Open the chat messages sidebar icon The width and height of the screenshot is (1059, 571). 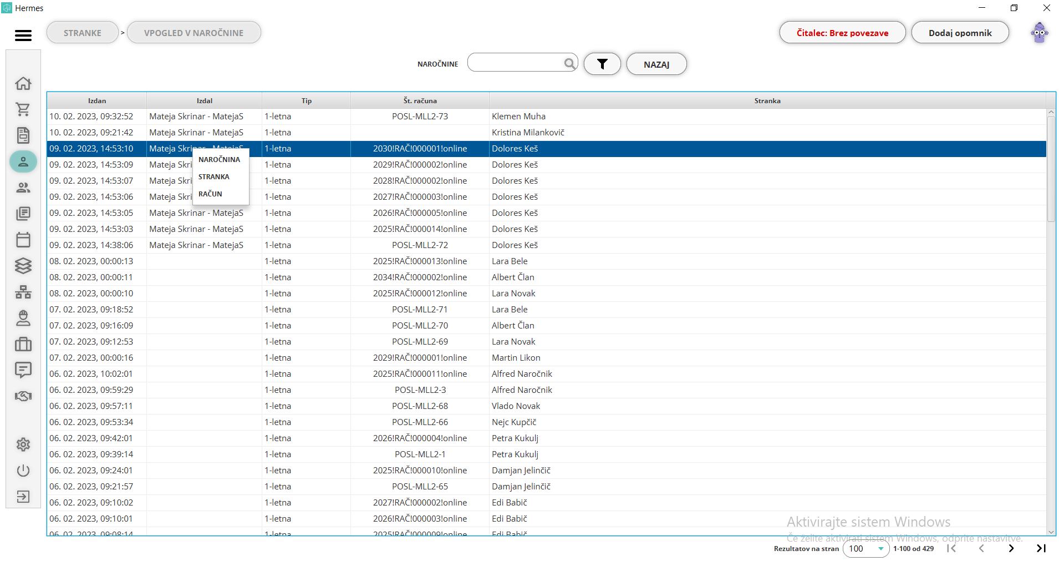point(23,370)
